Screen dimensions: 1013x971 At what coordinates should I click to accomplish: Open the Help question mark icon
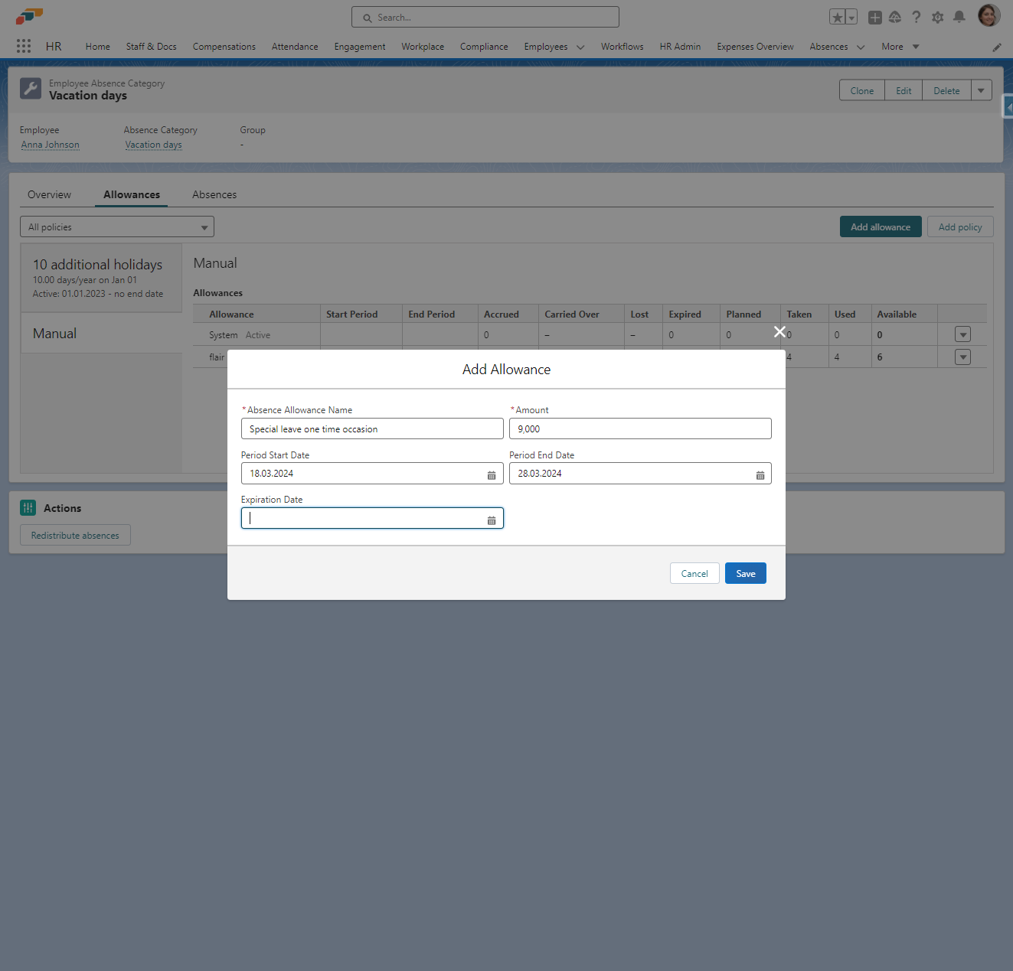[916, 18]
